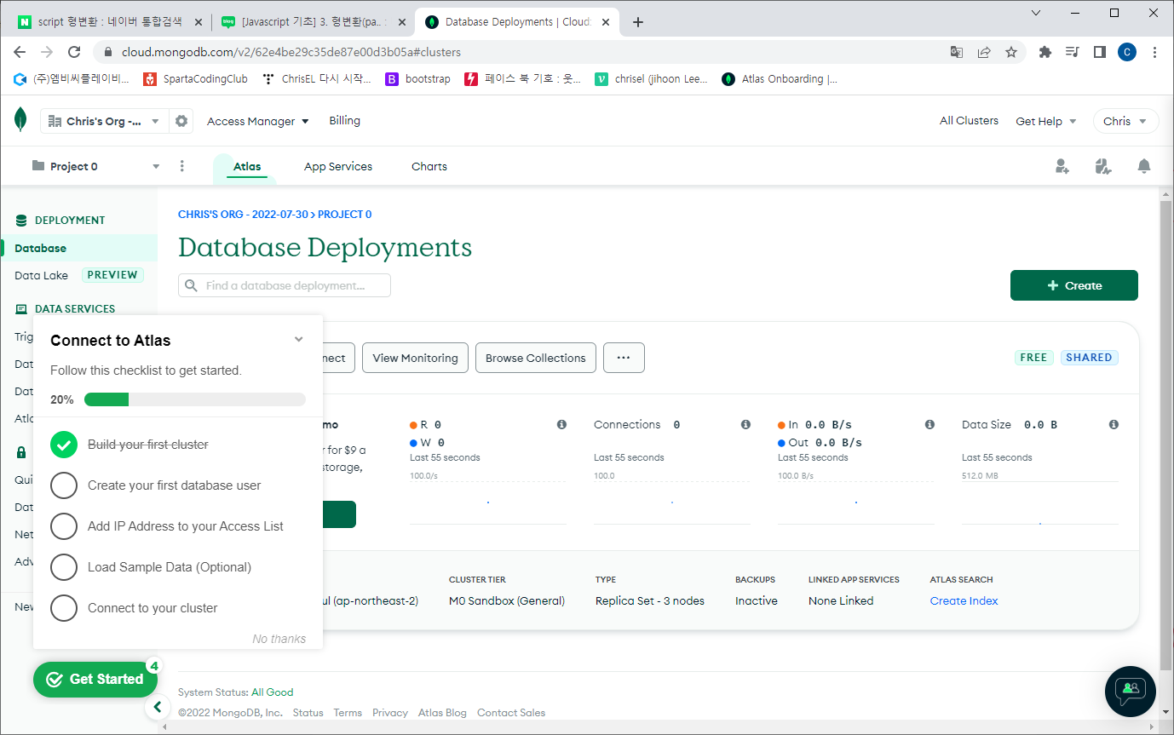Expand the Access Manager dropdown

coord(258,121)
